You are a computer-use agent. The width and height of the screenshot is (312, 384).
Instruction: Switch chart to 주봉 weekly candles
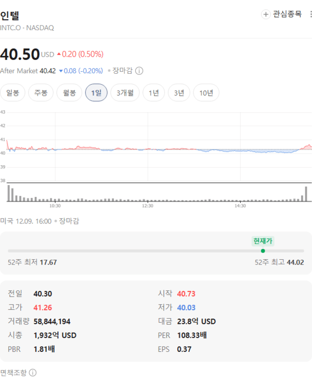pos(41,92)
